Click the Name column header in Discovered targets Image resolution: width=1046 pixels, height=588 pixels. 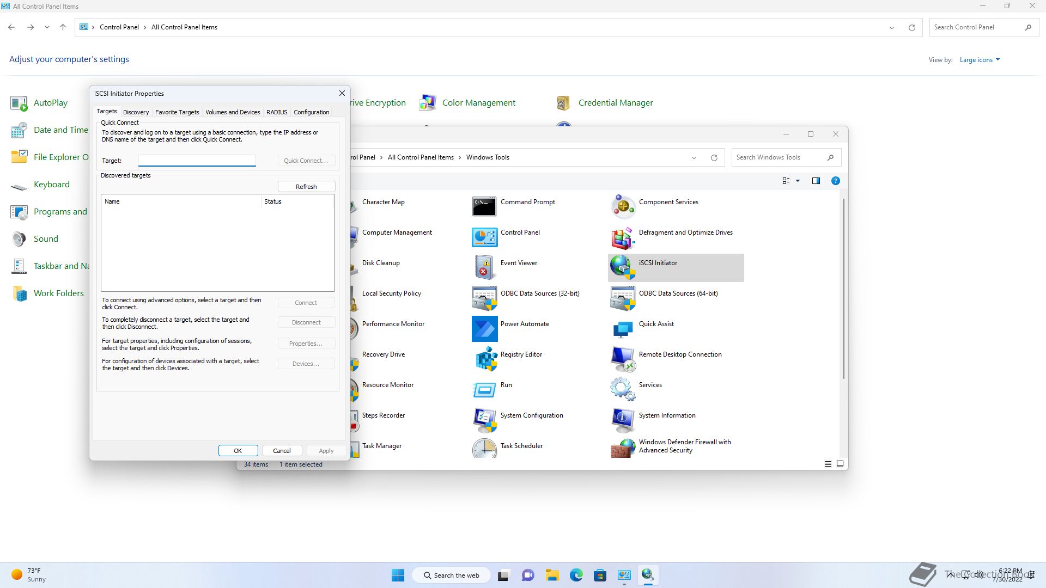[181, 201]
